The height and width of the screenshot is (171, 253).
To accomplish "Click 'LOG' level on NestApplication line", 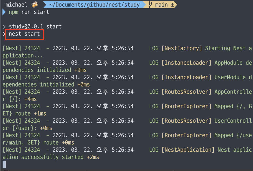I will coord(154,150).
